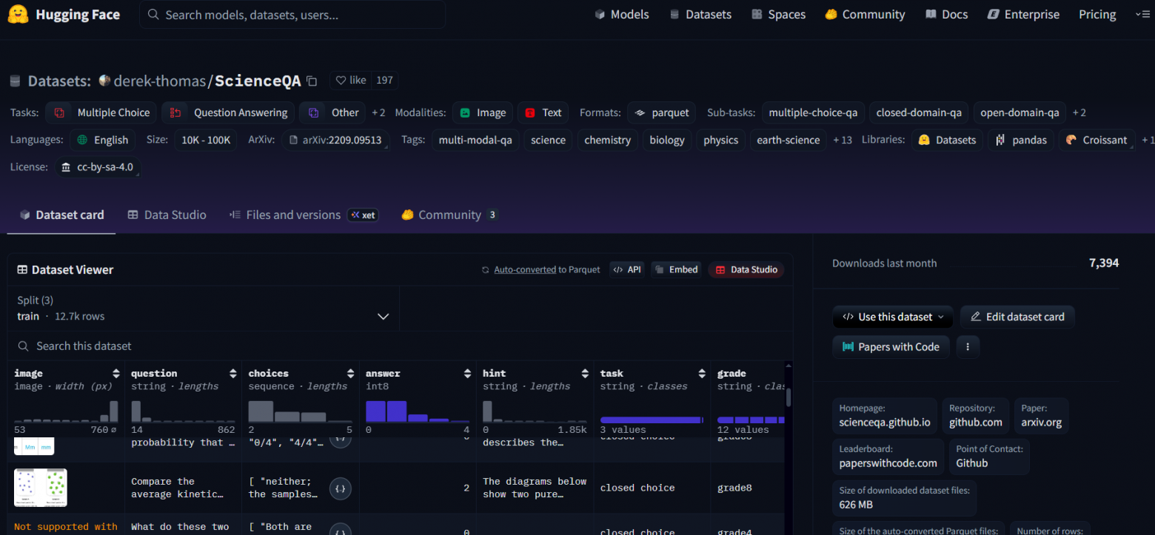Screen dimensions: 1155x535
Task: Click Papers with Code button
Action: pos(891,347)
